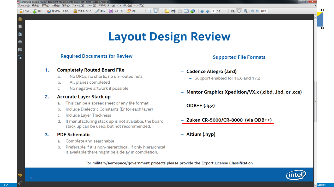This screenshot has height=187, width=334.
Task: Activate the Hand tool
Action: coord(239,11)
